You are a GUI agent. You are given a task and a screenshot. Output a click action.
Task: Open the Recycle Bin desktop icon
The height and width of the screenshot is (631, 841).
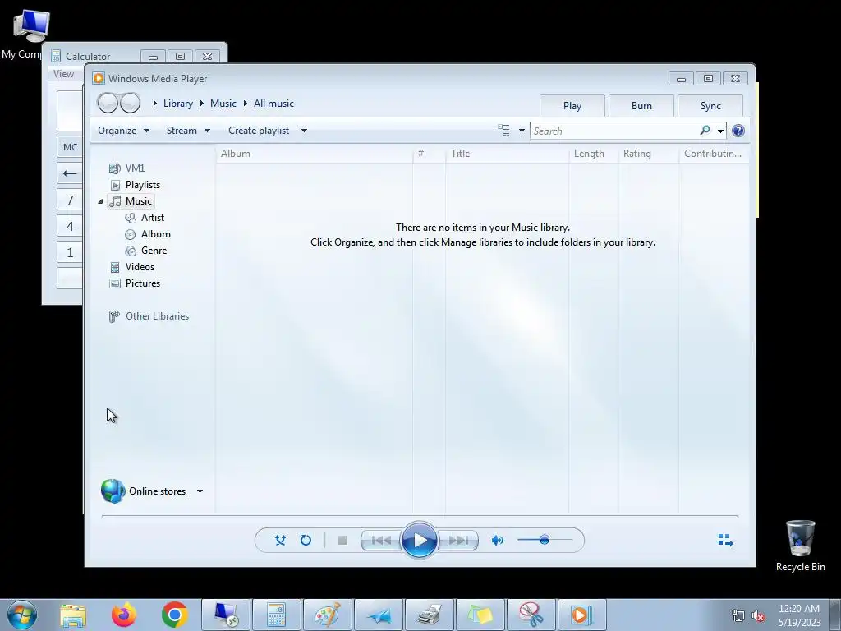[x=800, y=546]
